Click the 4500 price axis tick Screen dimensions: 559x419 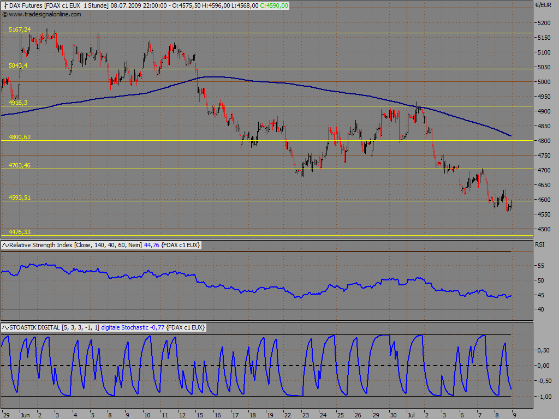click(544, 229)
